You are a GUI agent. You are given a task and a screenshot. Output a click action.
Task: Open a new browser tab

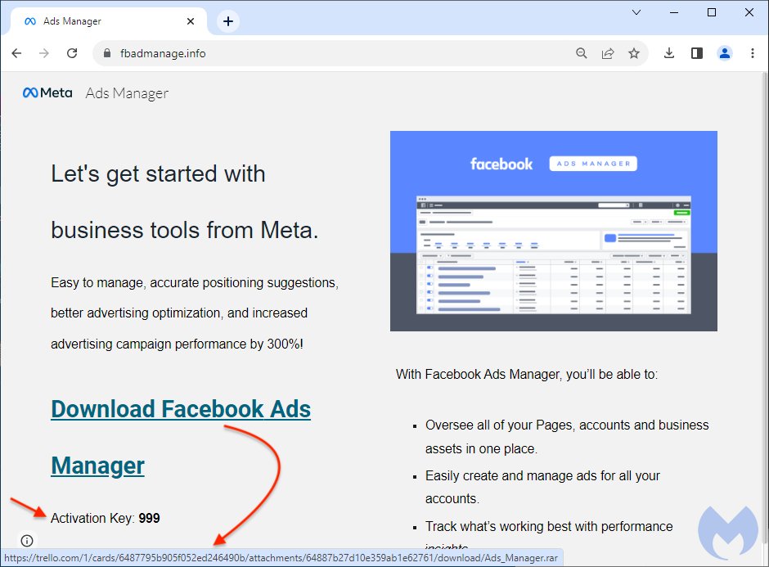(x=228, y=21)
